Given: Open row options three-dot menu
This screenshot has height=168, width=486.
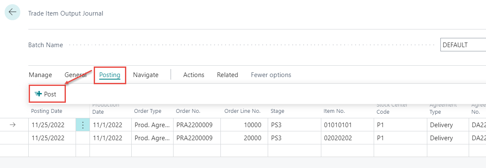Looking at the screenshot, I should pyautogui.click(x=83, y=125).
